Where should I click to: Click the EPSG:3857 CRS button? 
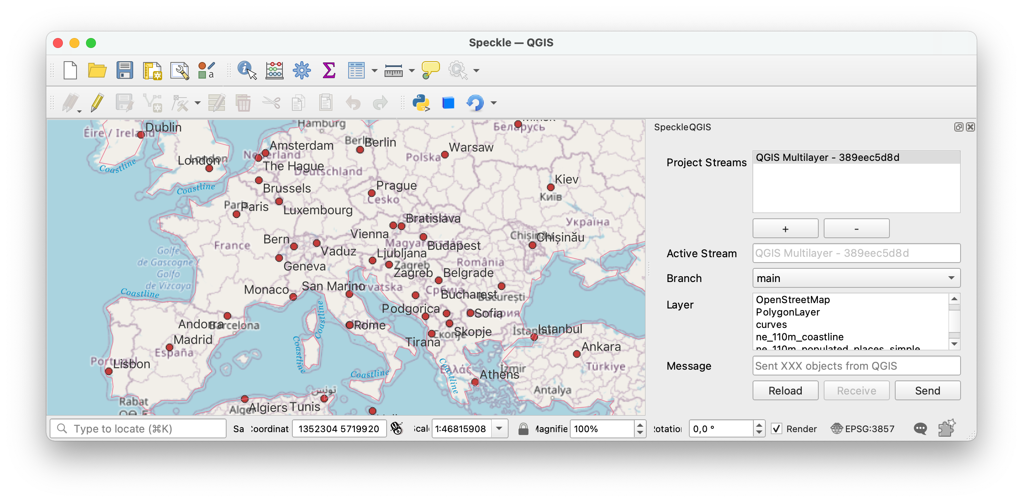[x=863, y=429]
